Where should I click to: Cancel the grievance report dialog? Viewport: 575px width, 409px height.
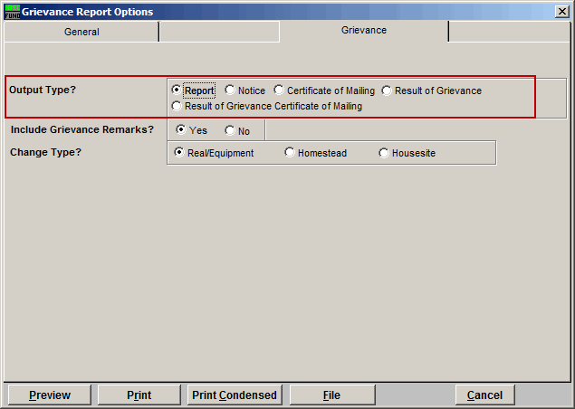point(484,395)
